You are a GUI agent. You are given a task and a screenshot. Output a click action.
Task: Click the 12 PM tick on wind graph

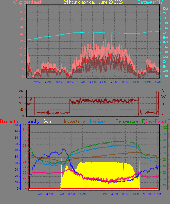(x=92, y=82)
